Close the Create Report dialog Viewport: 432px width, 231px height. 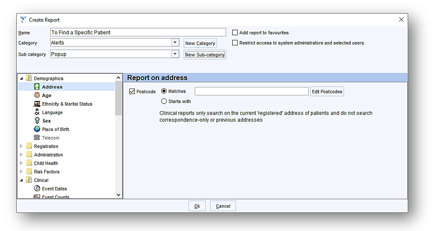pyautogui.click(x=401, y=20)
